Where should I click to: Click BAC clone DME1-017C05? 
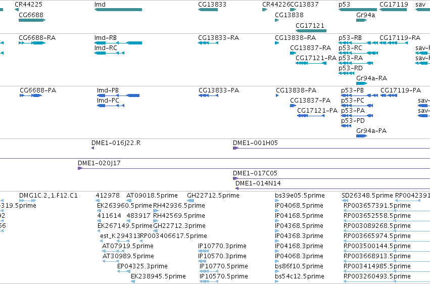click(331, 178)
